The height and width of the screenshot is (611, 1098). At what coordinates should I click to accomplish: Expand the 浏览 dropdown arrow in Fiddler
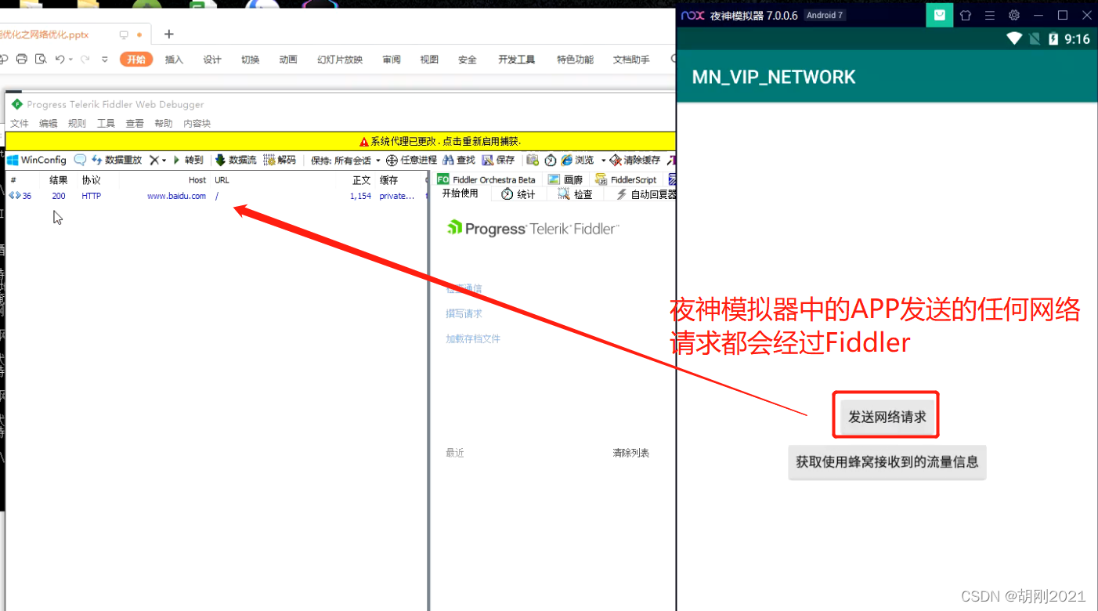point(603,161)
